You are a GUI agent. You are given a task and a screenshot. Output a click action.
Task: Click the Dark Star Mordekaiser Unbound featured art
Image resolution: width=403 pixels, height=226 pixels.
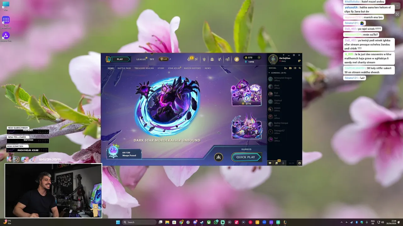167,106
